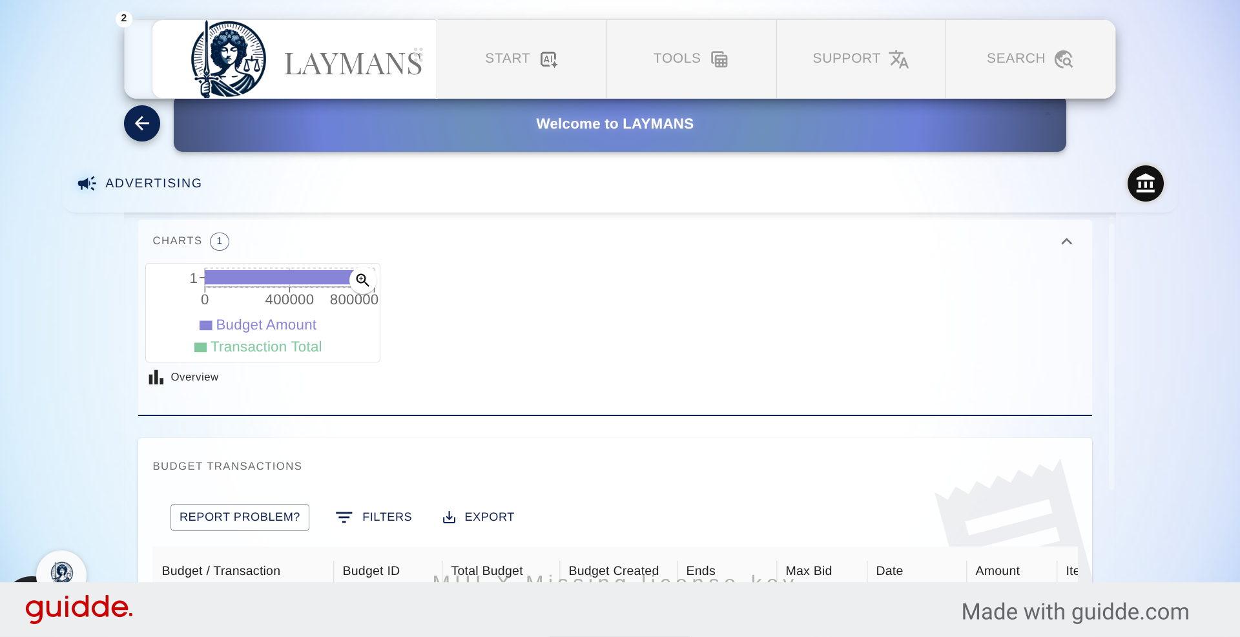Click the SUPPORT translate icon
1240x637 pixels.
point(900,59)
